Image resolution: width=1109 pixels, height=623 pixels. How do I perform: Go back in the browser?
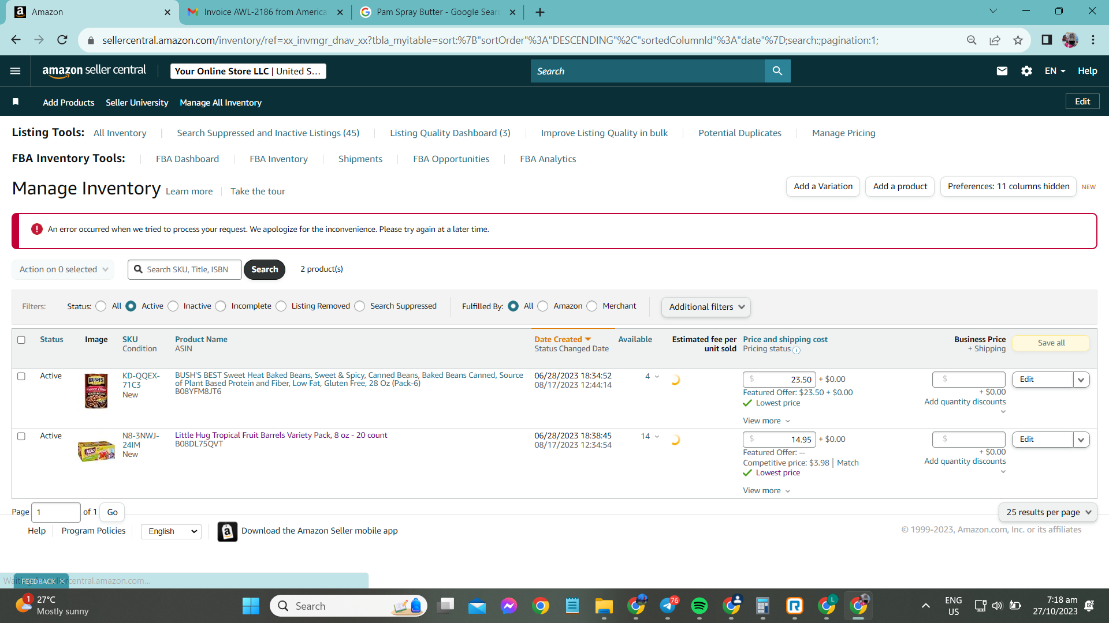[16, 40]
